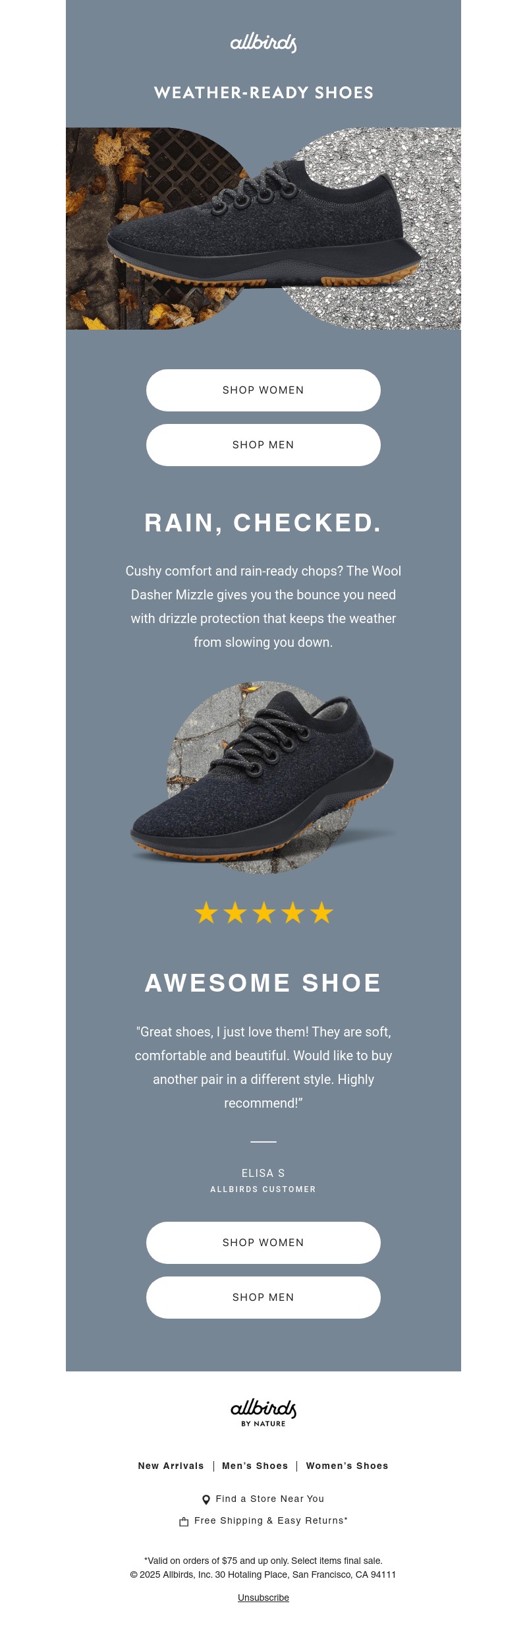Click the black Allbirds By Nature footer logo
Screen dimensions: 527x1647
click(x=263, y=1412)
